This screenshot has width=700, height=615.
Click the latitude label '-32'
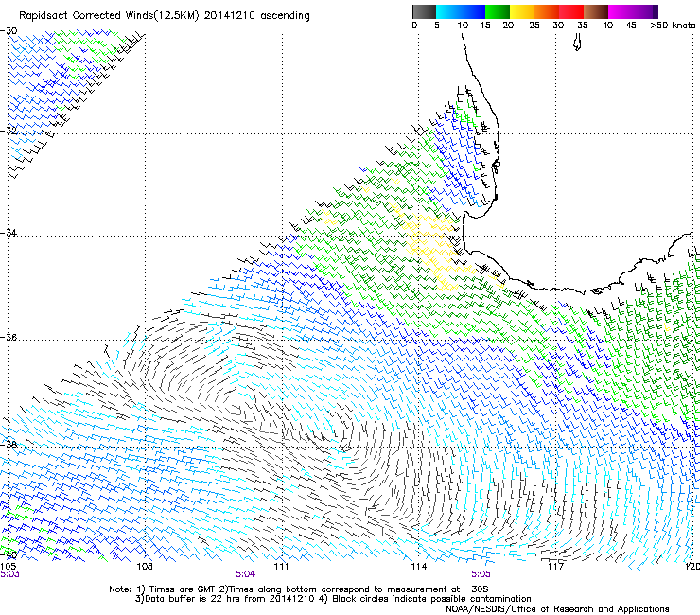[9, 131]
